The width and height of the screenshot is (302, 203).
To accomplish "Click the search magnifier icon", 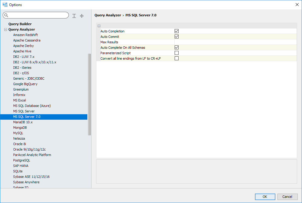I will [x=6, y=15].
